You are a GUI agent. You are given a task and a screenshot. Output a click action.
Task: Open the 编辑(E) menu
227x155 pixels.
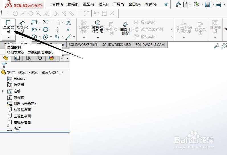pyautogui.click(x=73, y=5)
